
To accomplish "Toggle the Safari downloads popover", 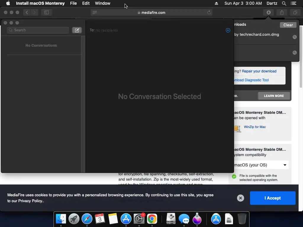I will point(268,12).
